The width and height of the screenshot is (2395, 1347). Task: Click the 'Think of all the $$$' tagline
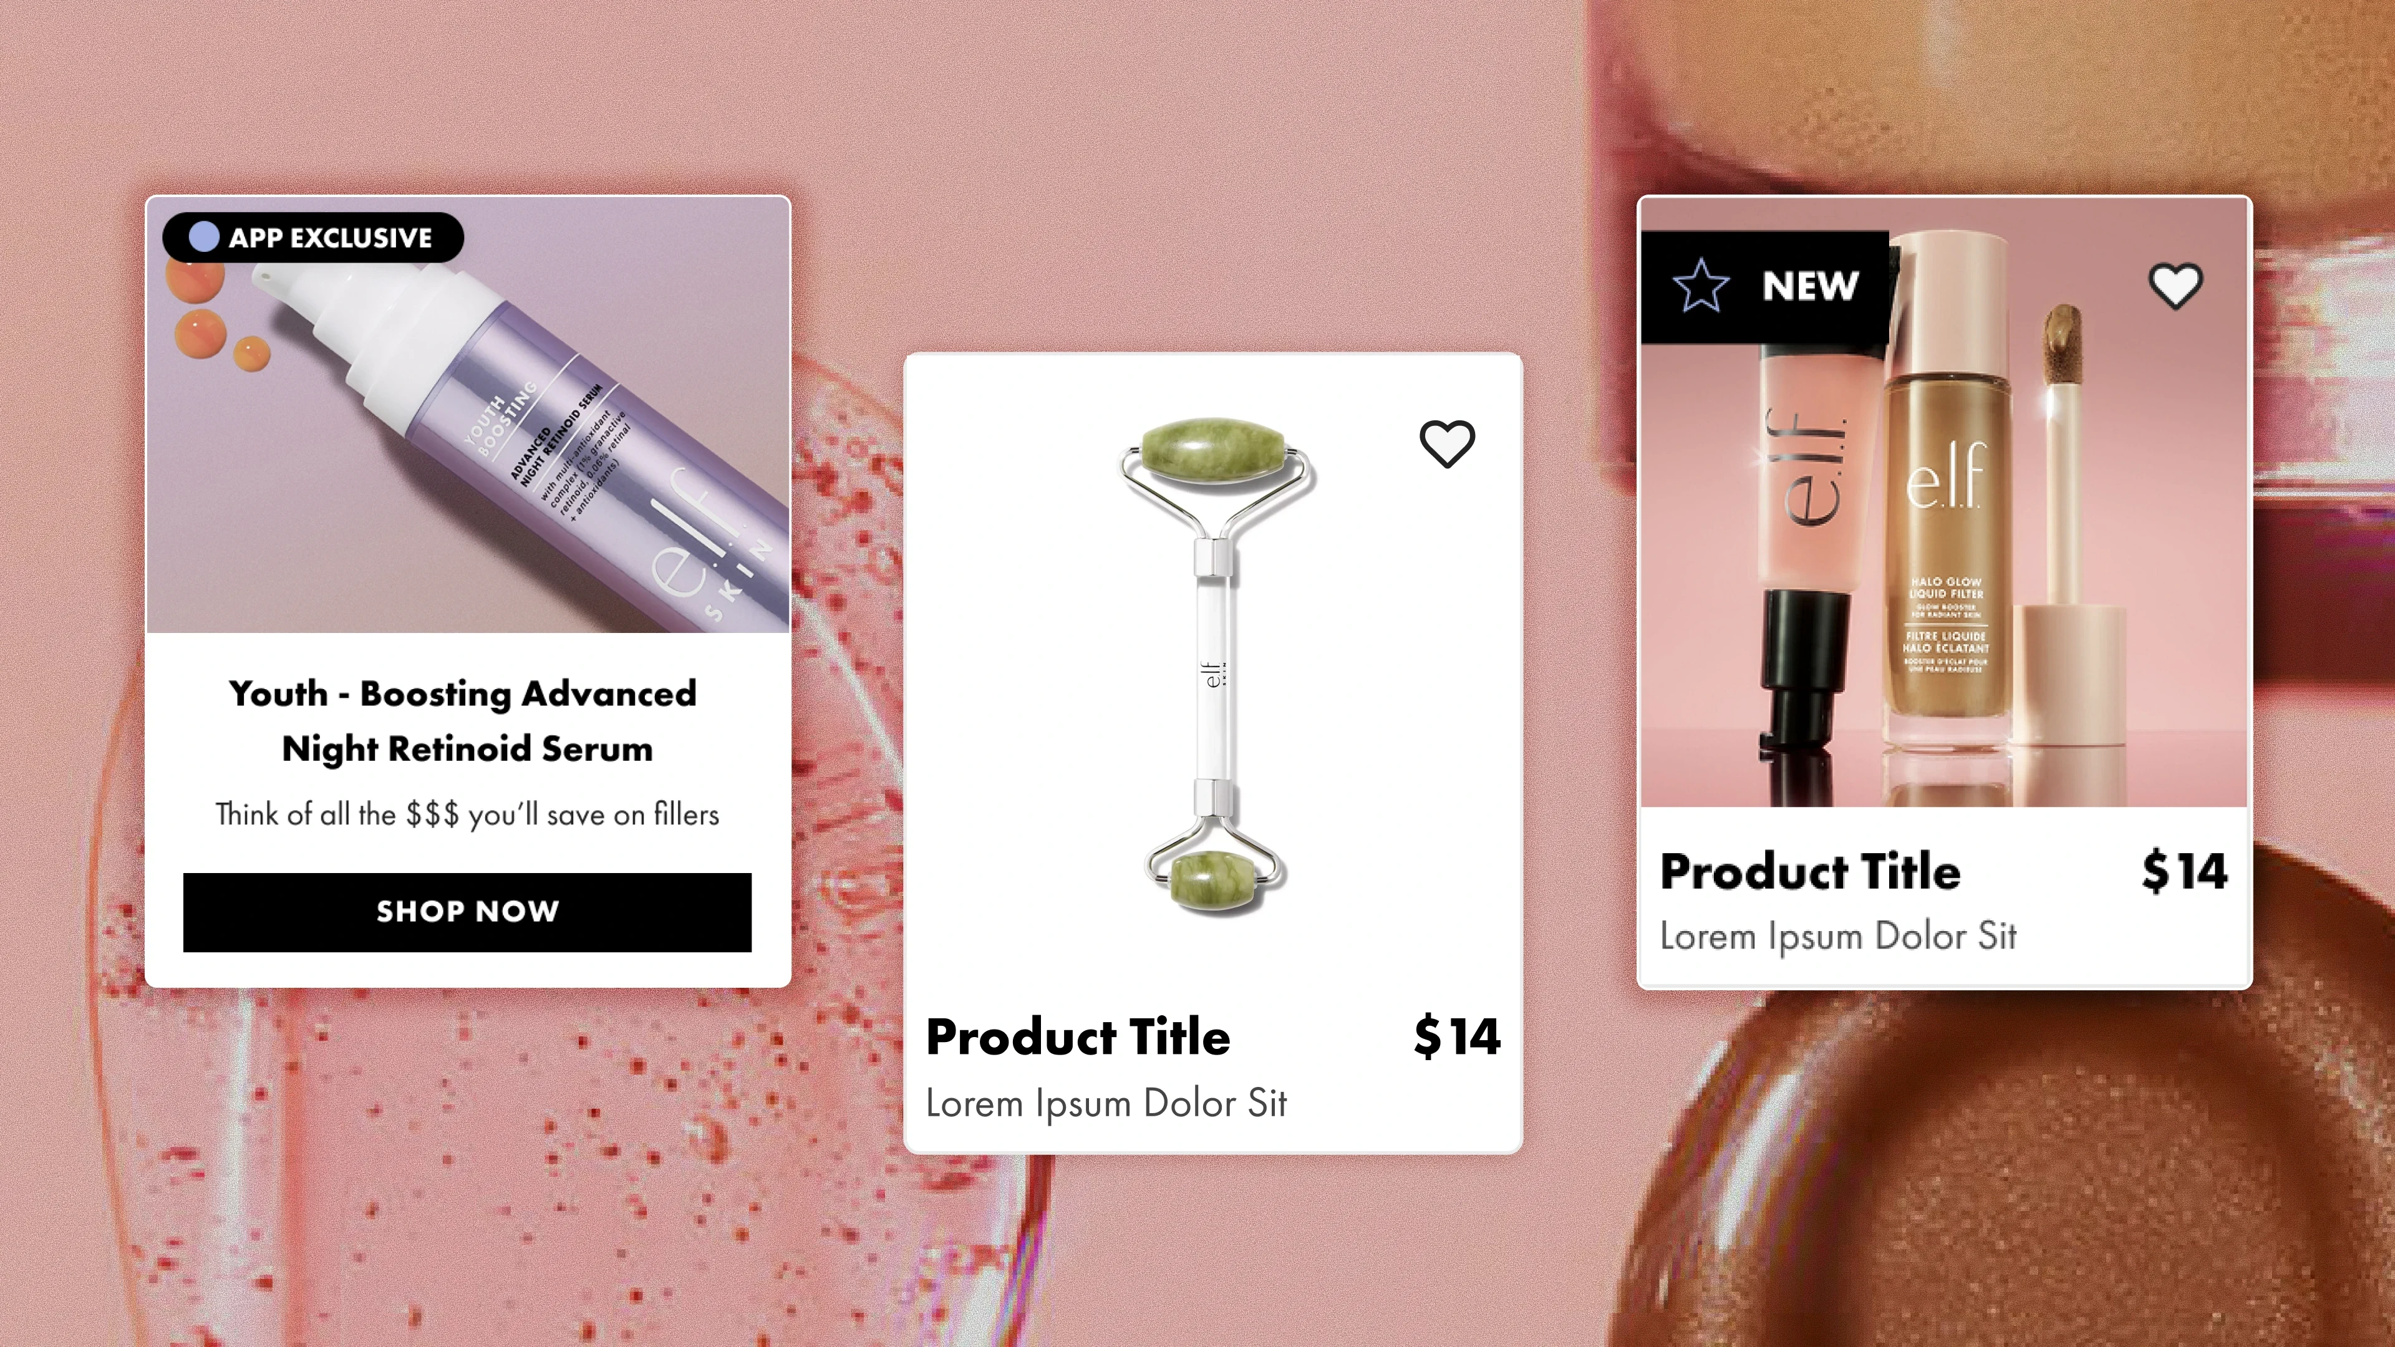click(x=468, y=815)
